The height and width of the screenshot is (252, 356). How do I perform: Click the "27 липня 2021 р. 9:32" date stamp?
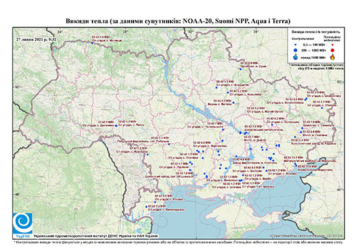pos(36,39)
